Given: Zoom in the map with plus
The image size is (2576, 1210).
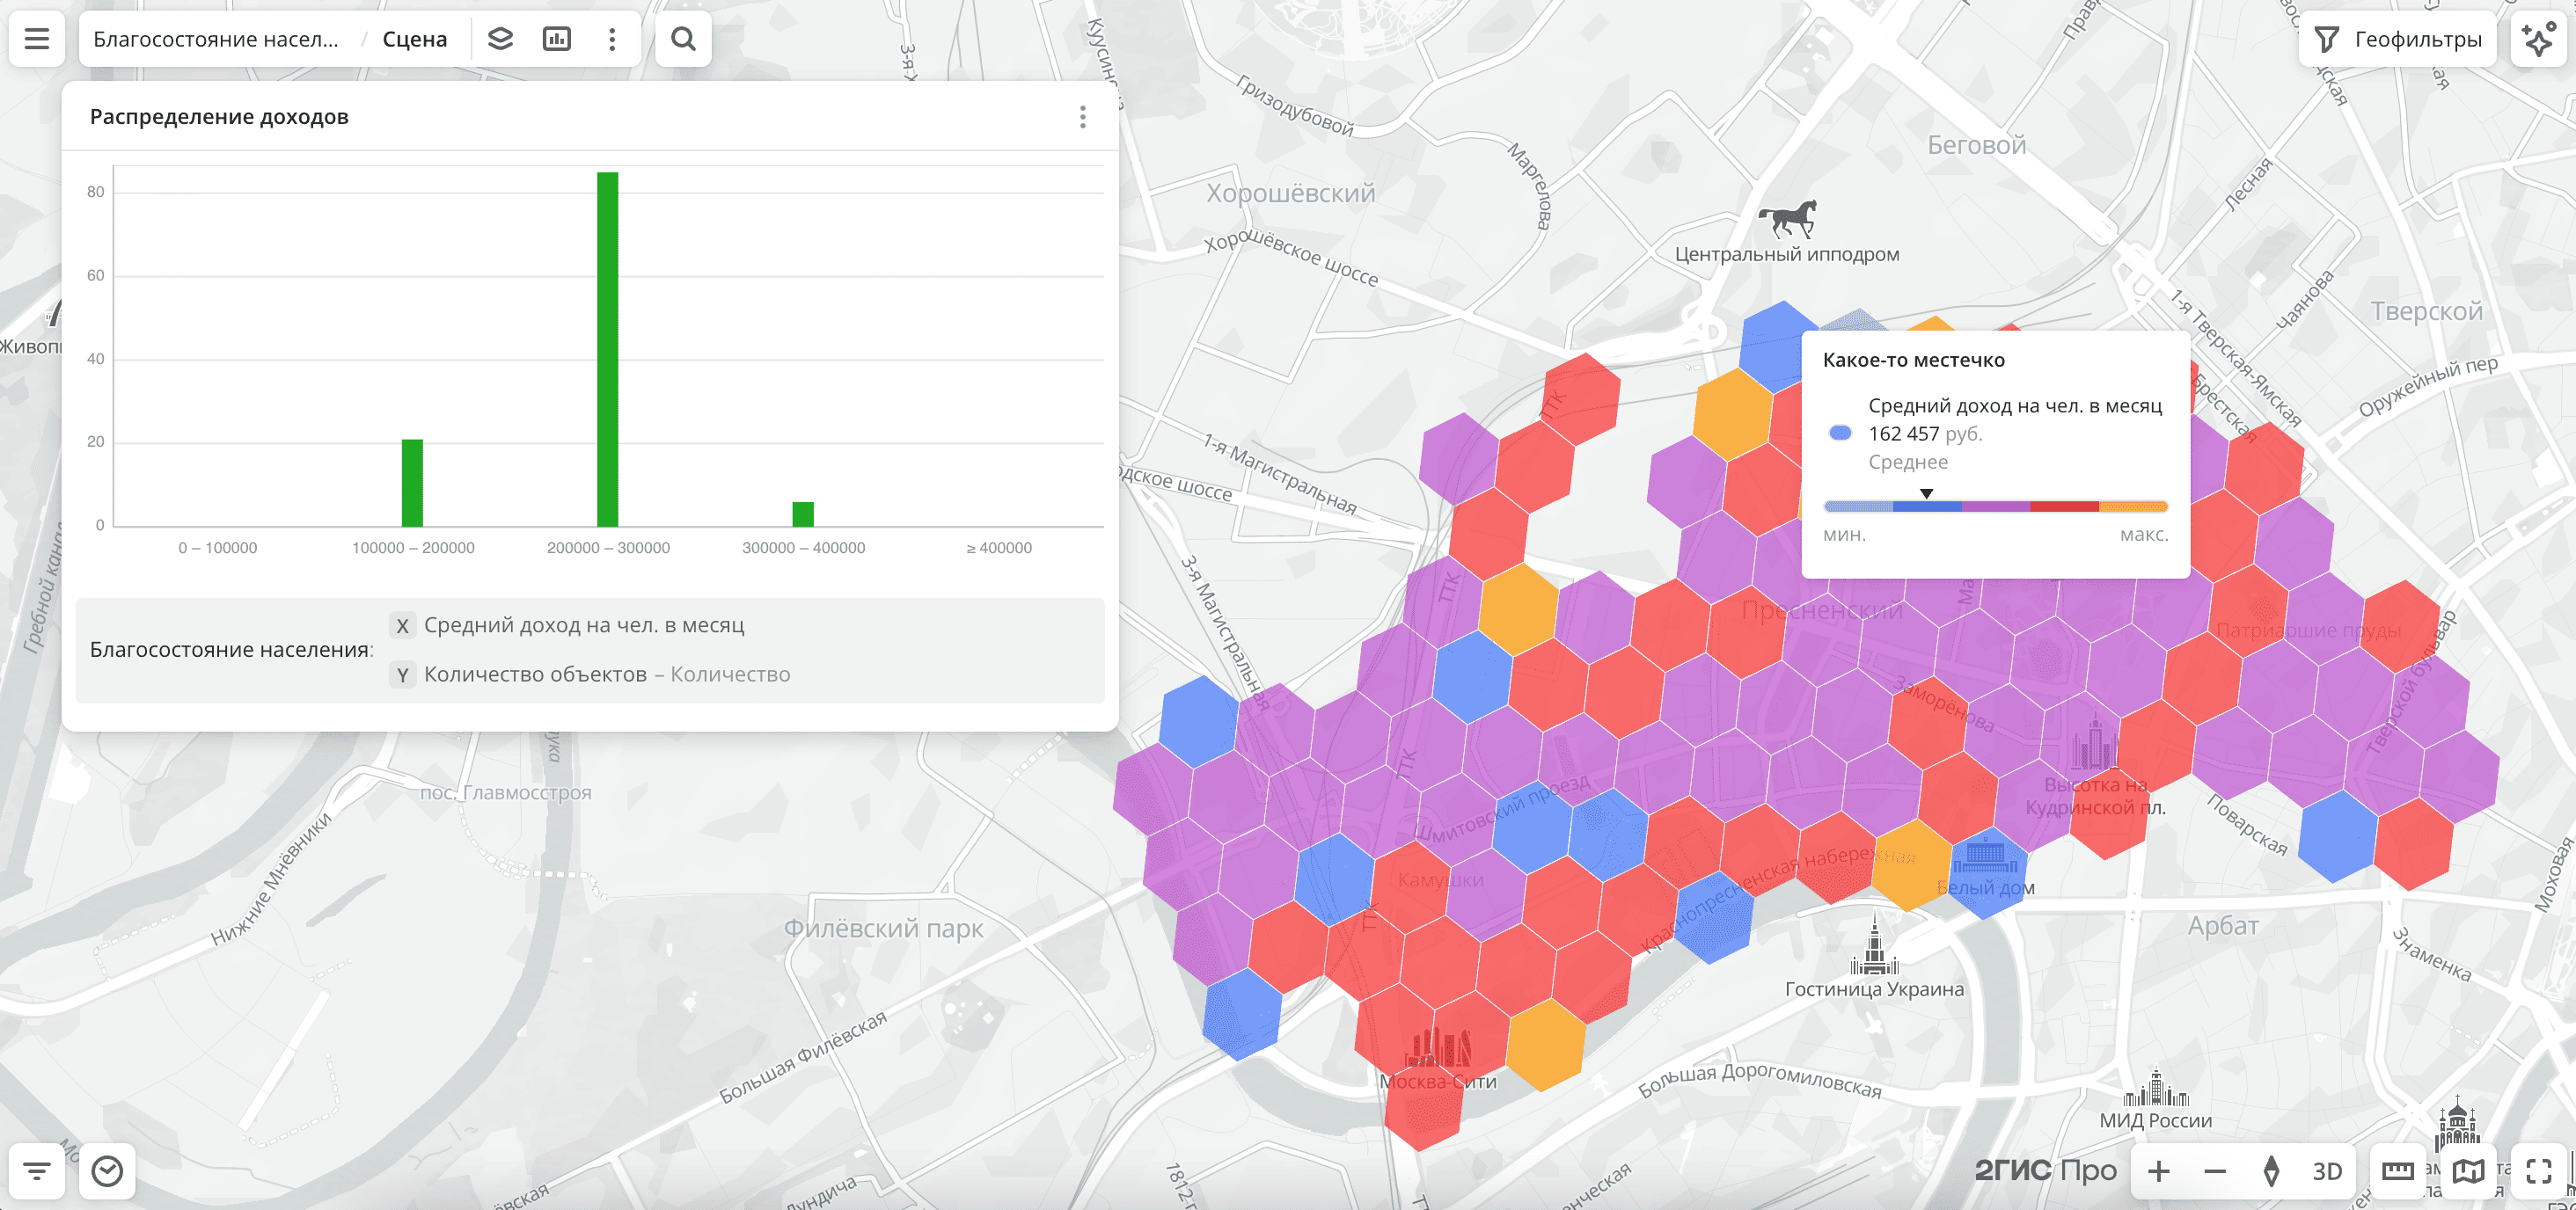Looking at the screenshot, I should tap(2158, 1171).
